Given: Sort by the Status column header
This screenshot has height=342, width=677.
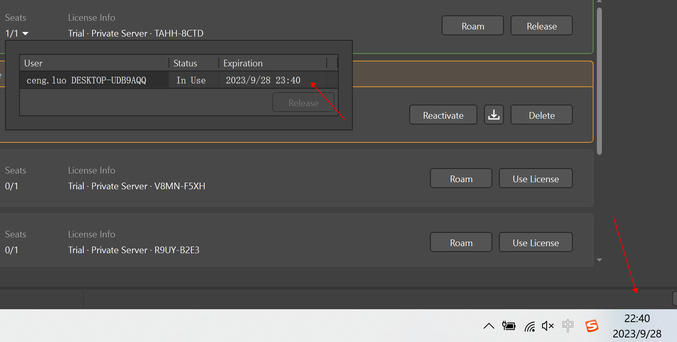Looking at the screenshot, I should click(x=193, y=63).
